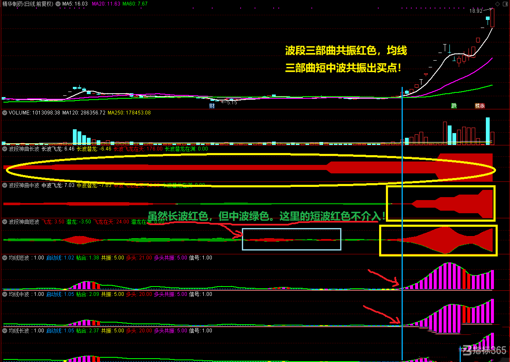Click the 粘合: 1.38 value
The height and width of the screenshot is (362, 510).
(88, 258)
